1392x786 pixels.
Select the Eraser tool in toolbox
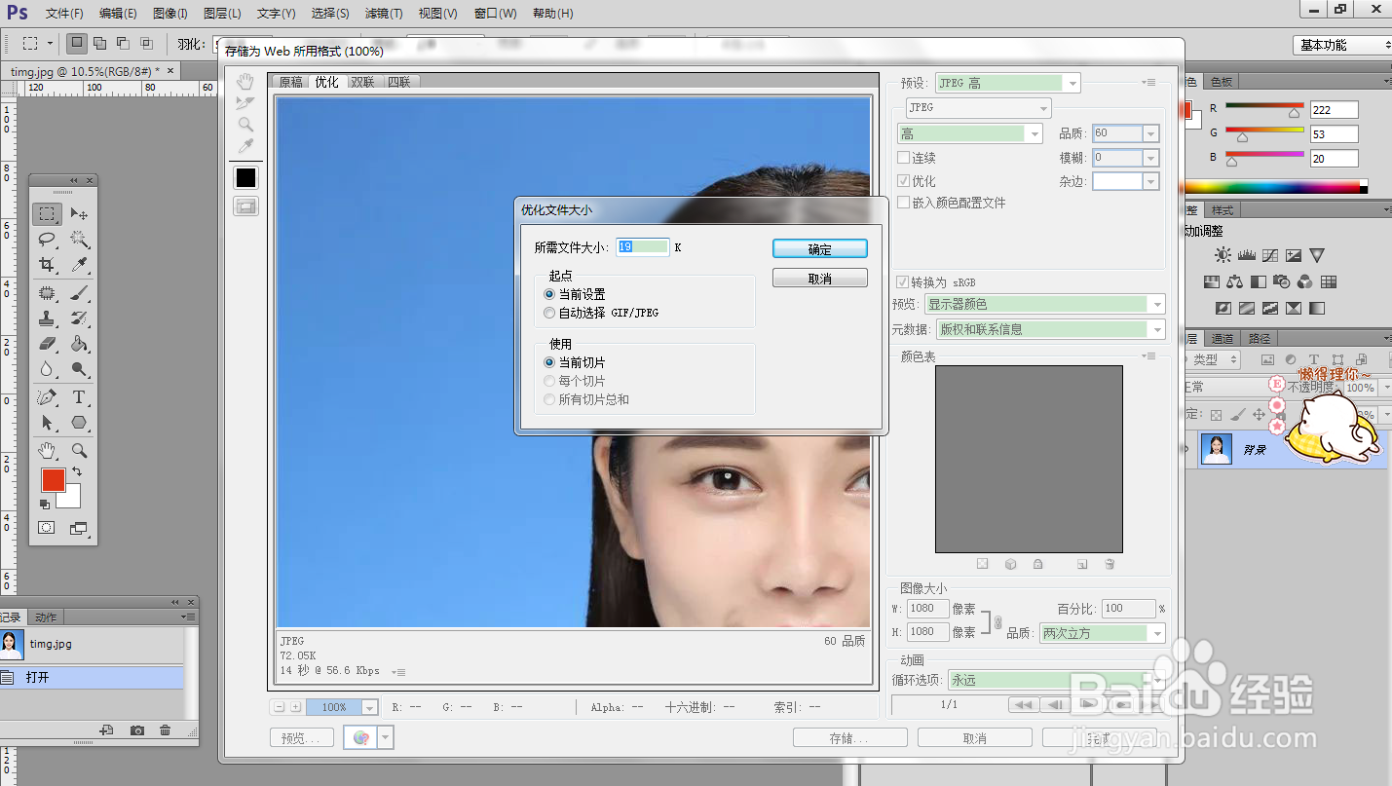pos(47,344)
